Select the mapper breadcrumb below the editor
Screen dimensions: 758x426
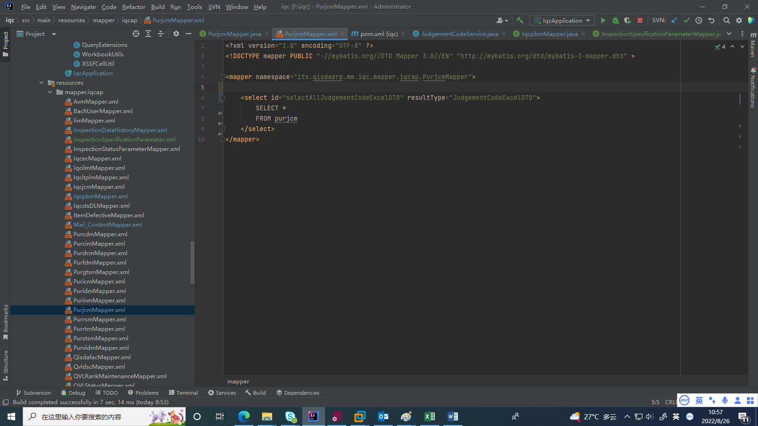pos(238,381)
